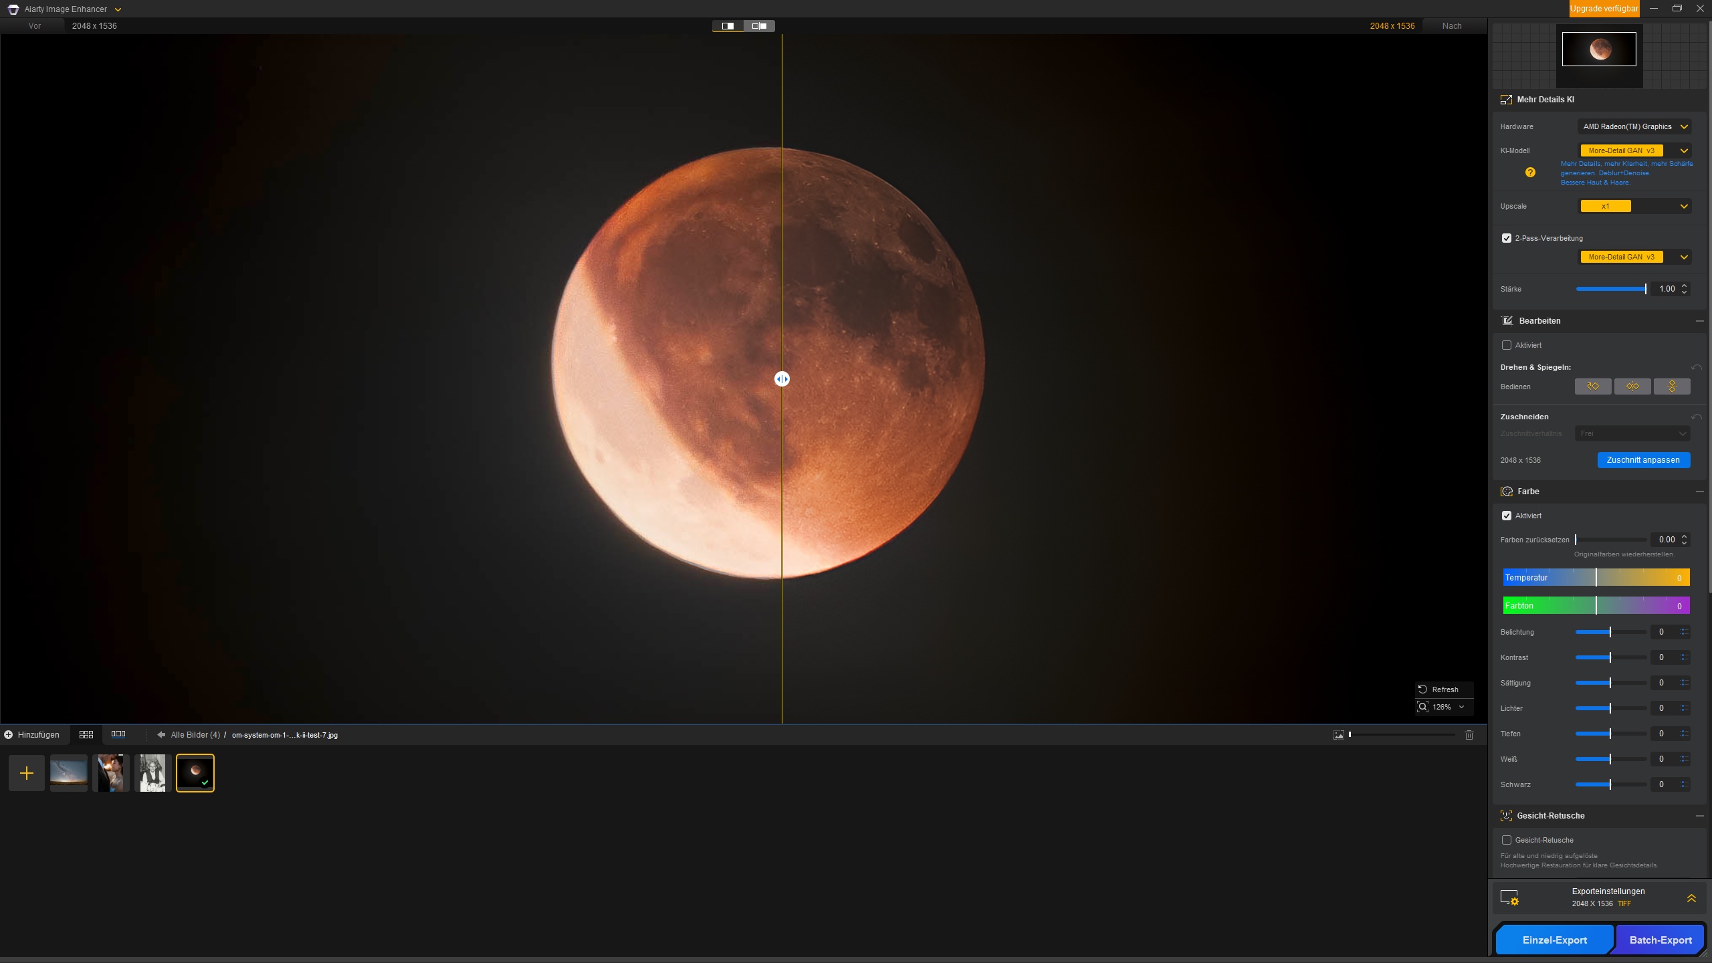Toggle the Farbe Aktiviert checkbox
The image size is (1712, 963).
coord(1507,516)
